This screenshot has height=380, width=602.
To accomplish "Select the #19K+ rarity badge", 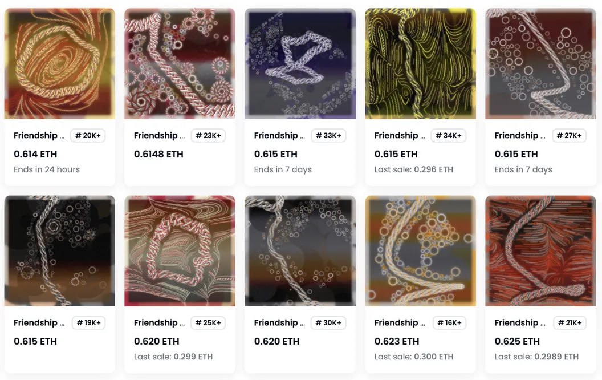I will pyautogui.click(x=89, y=322).
